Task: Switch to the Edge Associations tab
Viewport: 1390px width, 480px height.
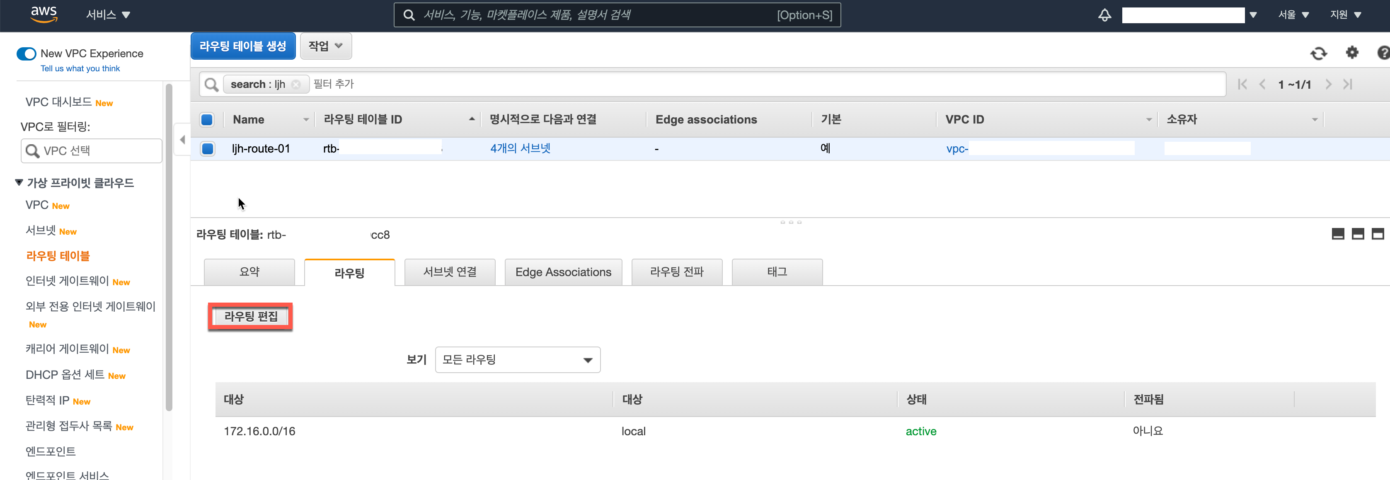Action: 563,272
